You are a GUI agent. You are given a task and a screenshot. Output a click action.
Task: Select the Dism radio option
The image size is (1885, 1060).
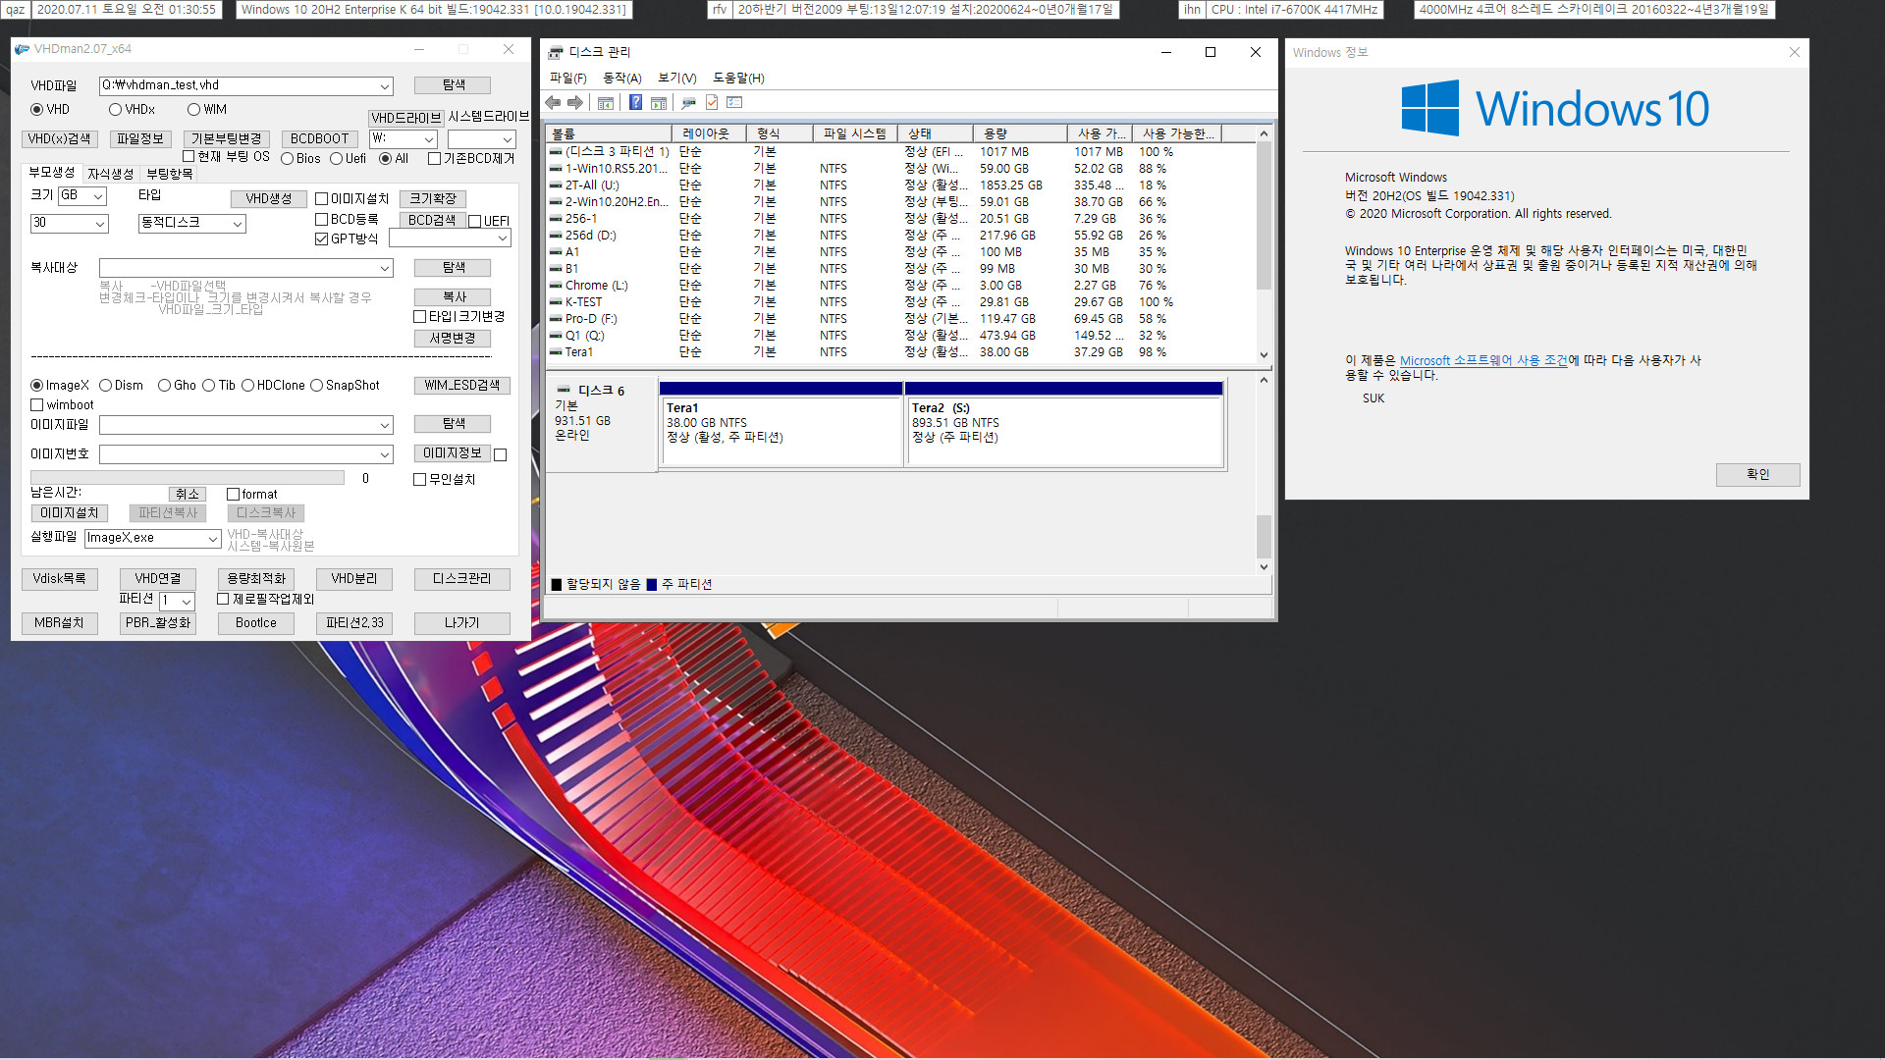click(x=105, y=386)
